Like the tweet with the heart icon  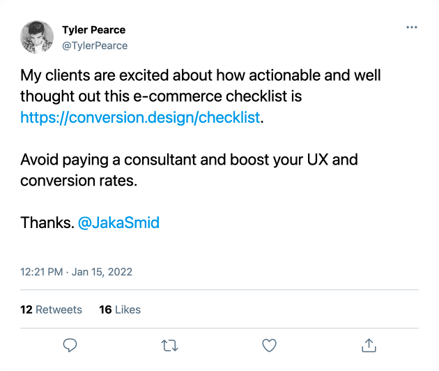point(270,345)
